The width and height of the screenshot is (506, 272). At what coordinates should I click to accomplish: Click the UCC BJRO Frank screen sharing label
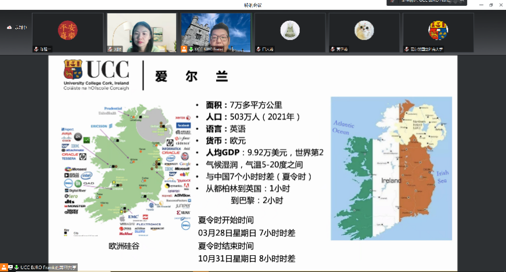pos(49,267)
